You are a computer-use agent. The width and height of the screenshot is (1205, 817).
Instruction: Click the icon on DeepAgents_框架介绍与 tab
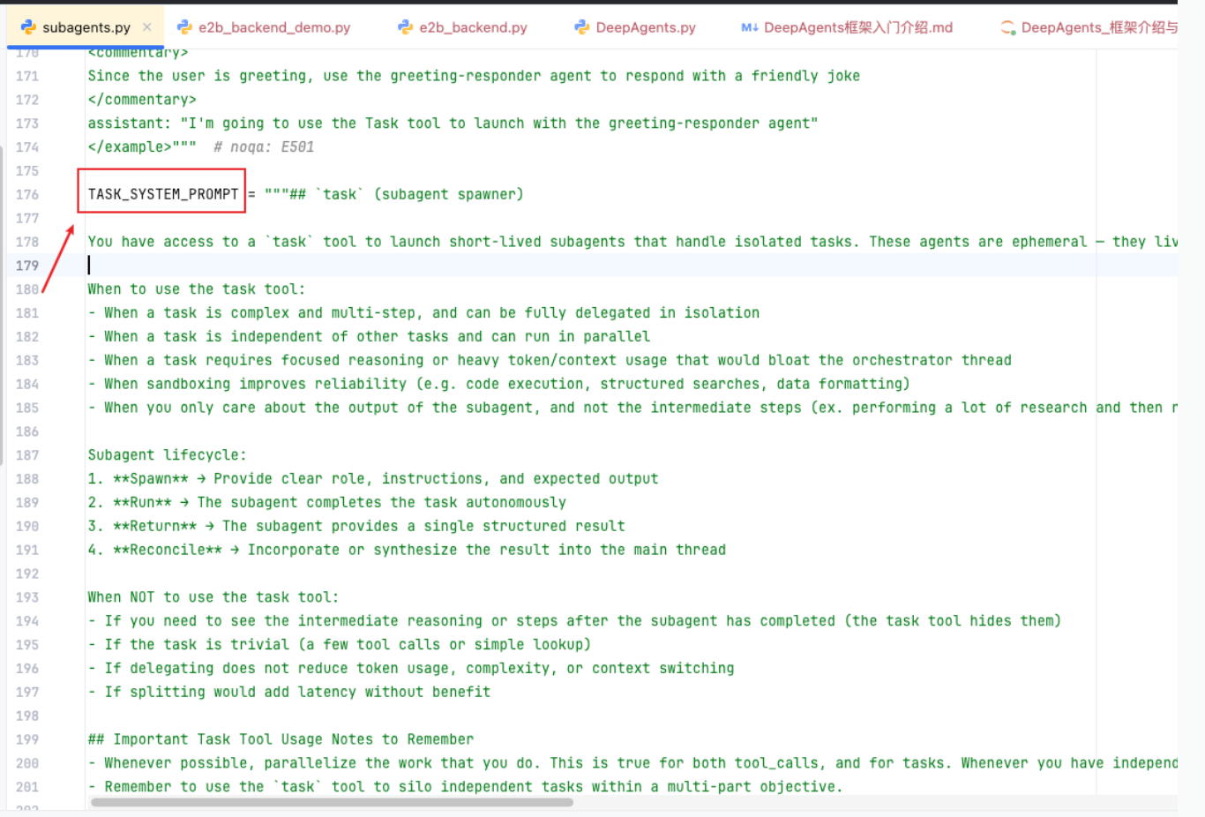1007,27
